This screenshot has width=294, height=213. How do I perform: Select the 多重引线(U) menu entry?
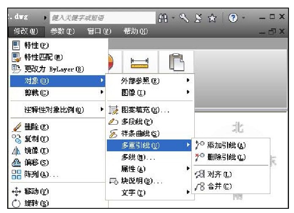(x=149, y=145)
